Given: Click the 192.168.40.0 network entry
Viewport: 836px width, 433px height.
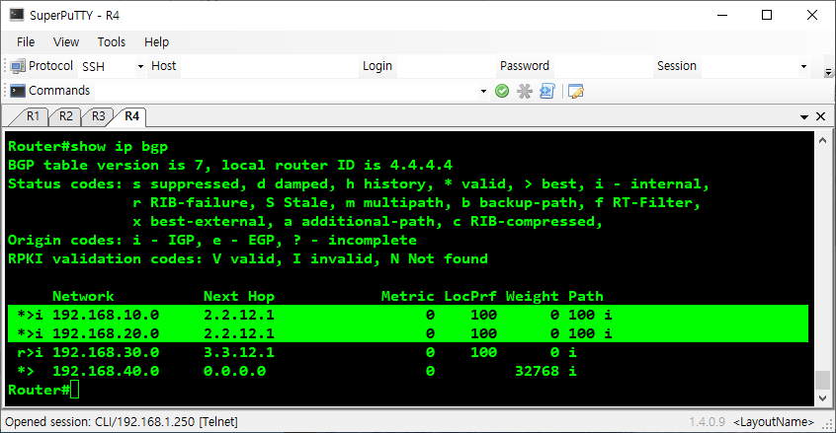Looking at the screenshot, I should tap(106, 371).
